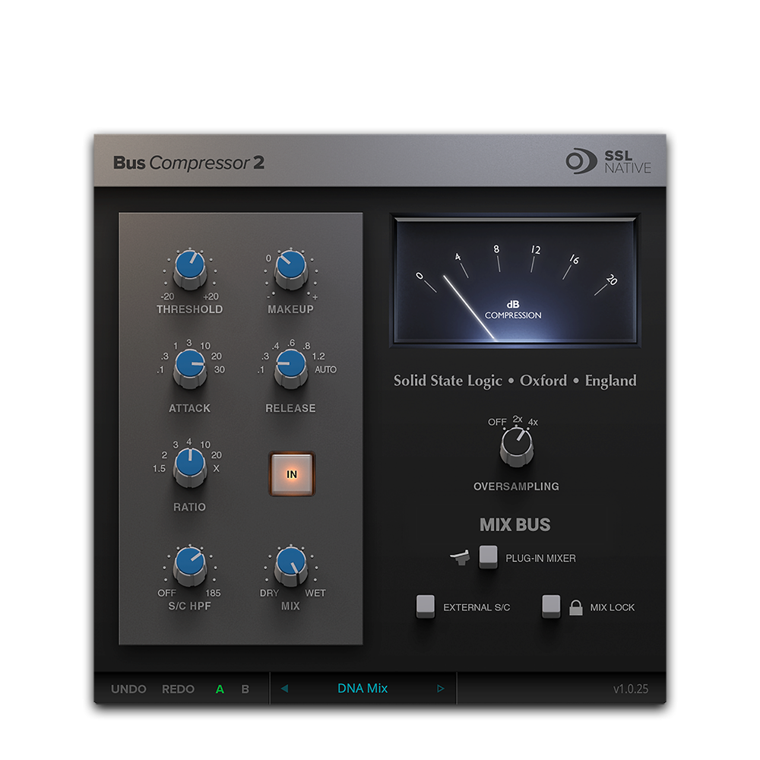
Task: Click the Release knob
Action: point(291,369)
